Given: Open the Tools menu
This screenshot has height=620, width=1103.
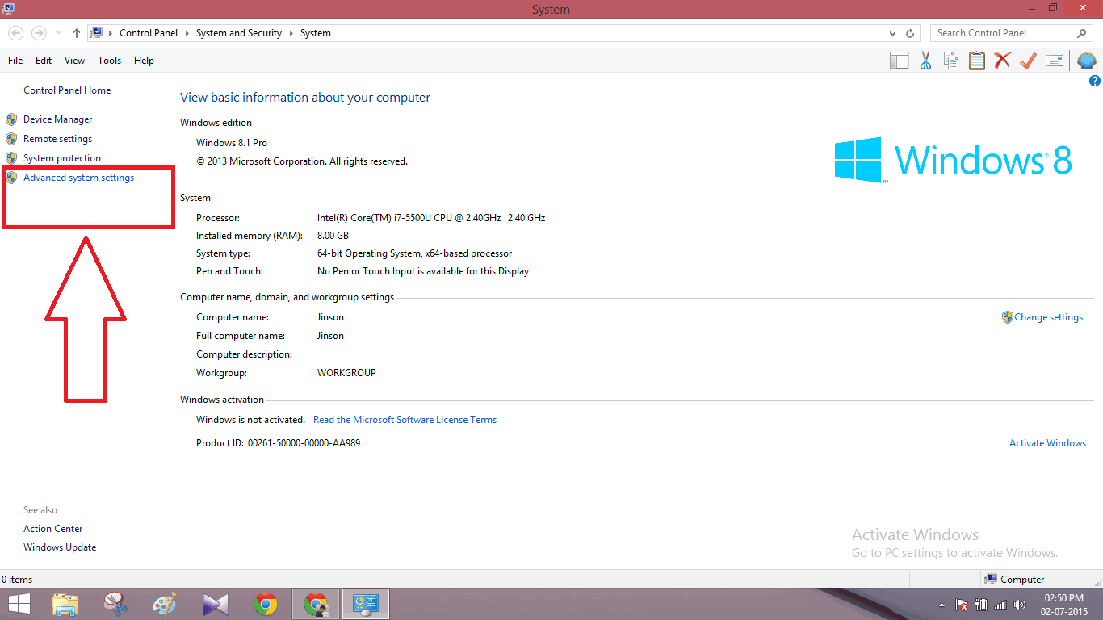Looking at the screenshot, I should point(110,61).
